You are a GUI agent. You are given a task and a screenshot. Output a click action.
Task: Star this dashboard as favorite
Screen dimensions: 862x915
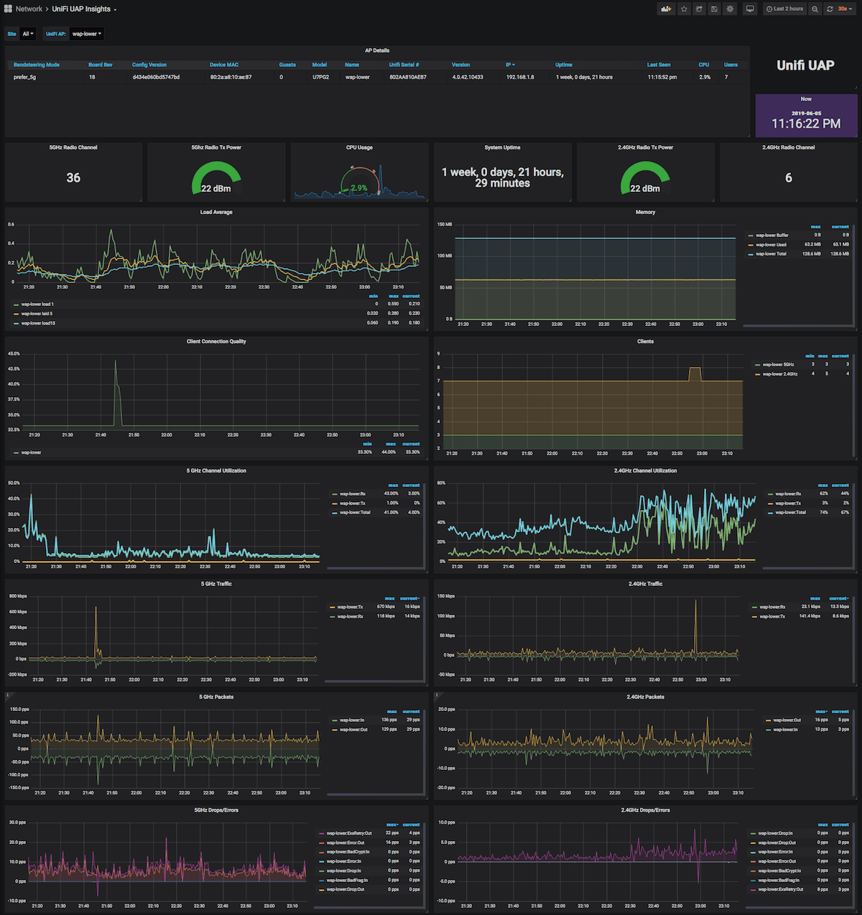(x=684, y=9)
